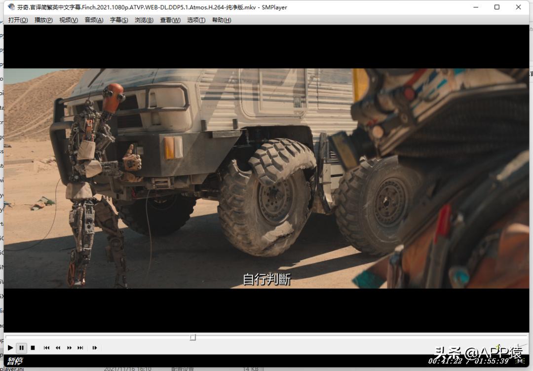
Task: Click the largest rewind (skip back) icon
Action: point(46,348)
